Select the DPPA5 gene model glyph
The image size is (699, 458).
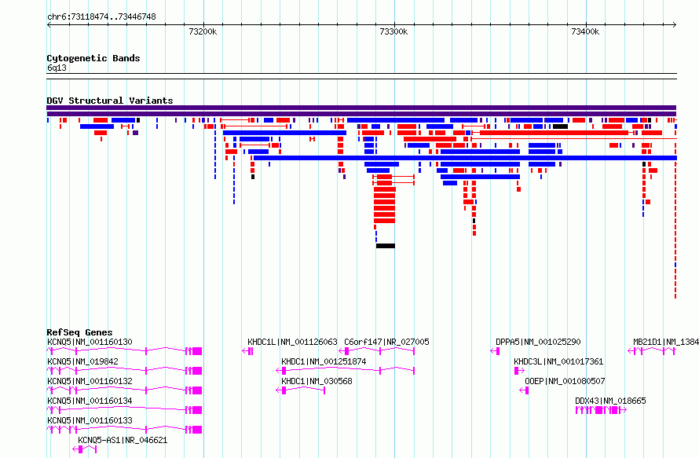(x=495, y=351)
